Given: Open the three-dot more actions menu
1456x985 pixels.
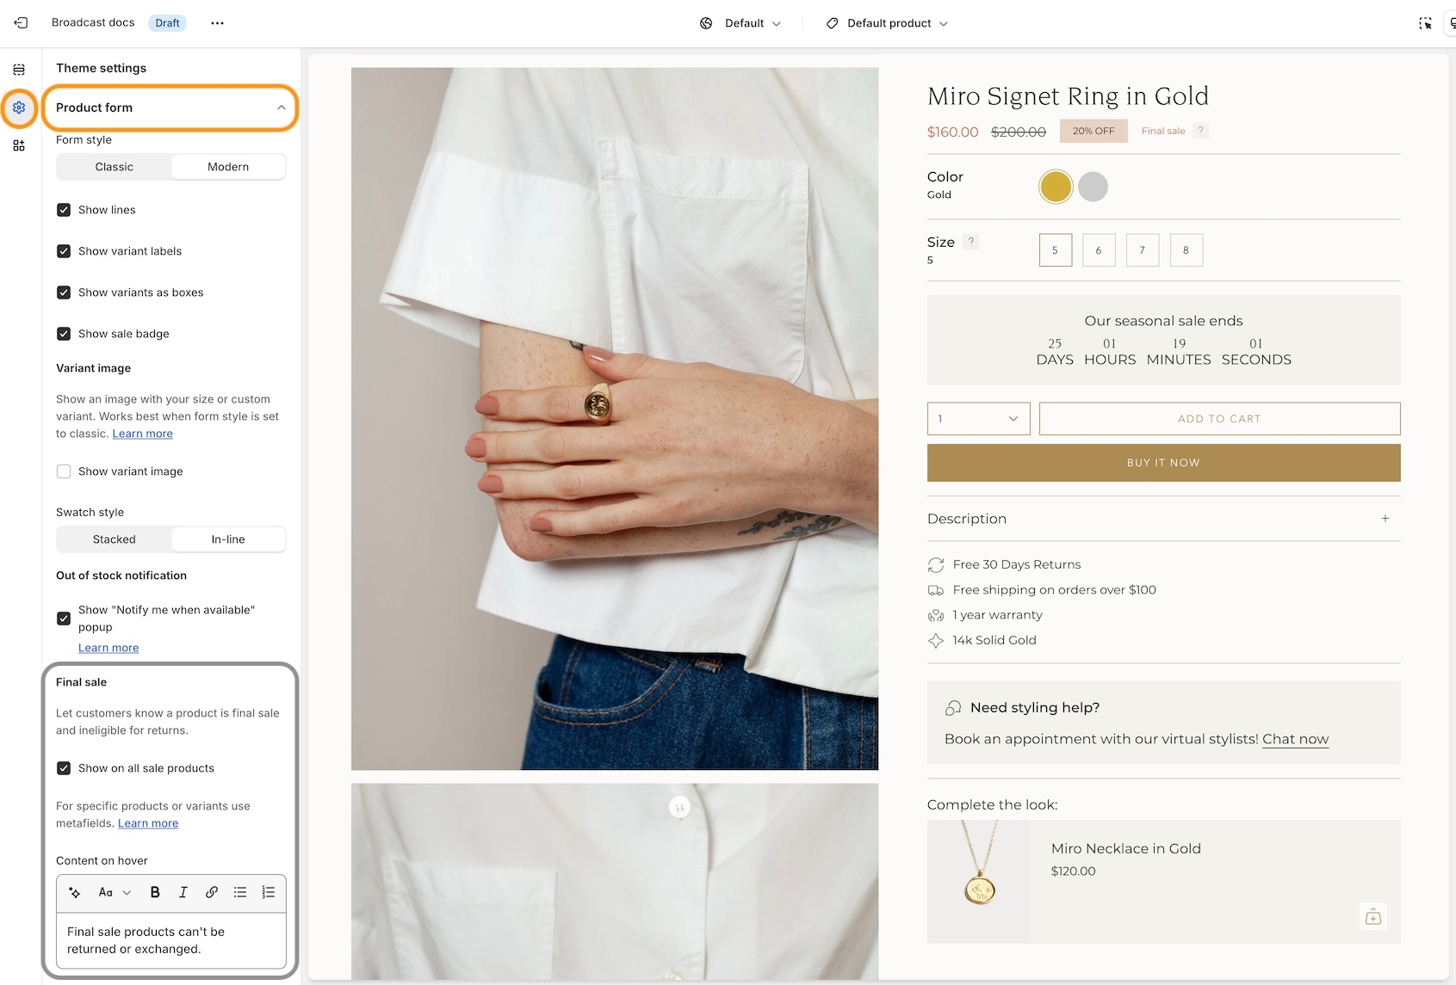Looking at the screenshot, I should pos(217,23).
